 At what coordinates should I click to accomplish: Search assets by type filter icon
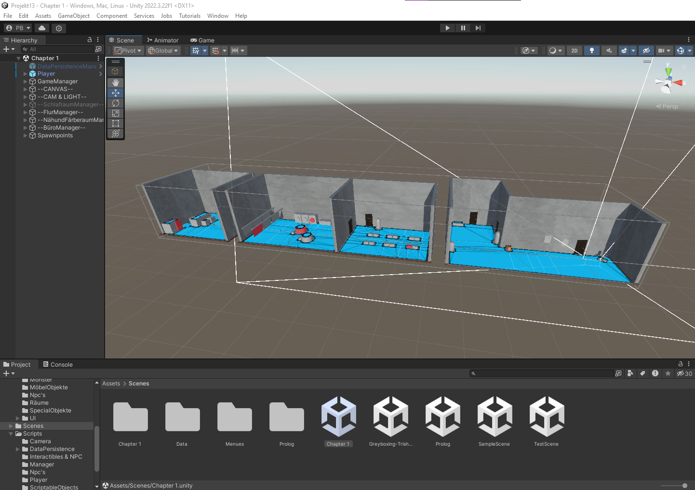coord(630,373)
